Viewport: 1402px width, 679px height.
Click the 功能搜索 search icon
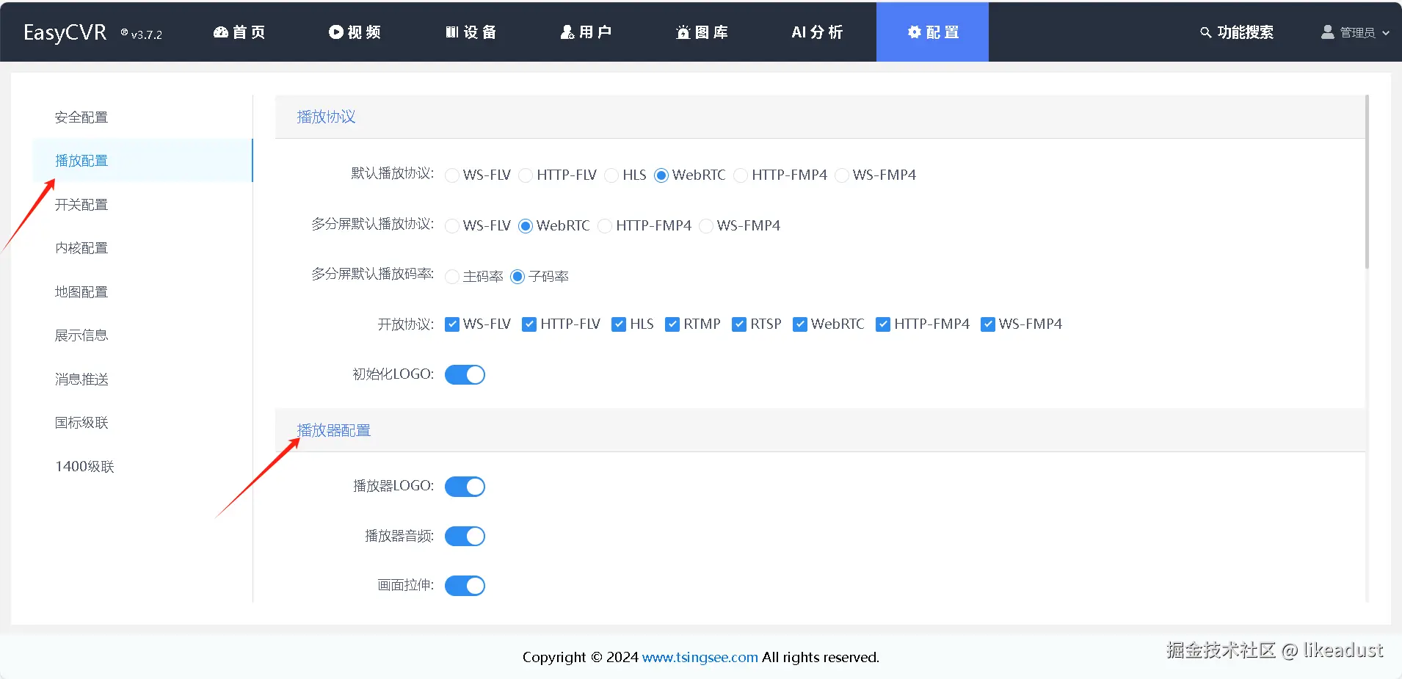1205,32
